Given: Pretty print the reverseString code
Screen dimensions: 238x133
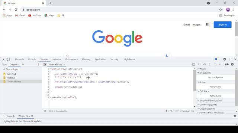Looking at the screenshot, I should (45, 111).
